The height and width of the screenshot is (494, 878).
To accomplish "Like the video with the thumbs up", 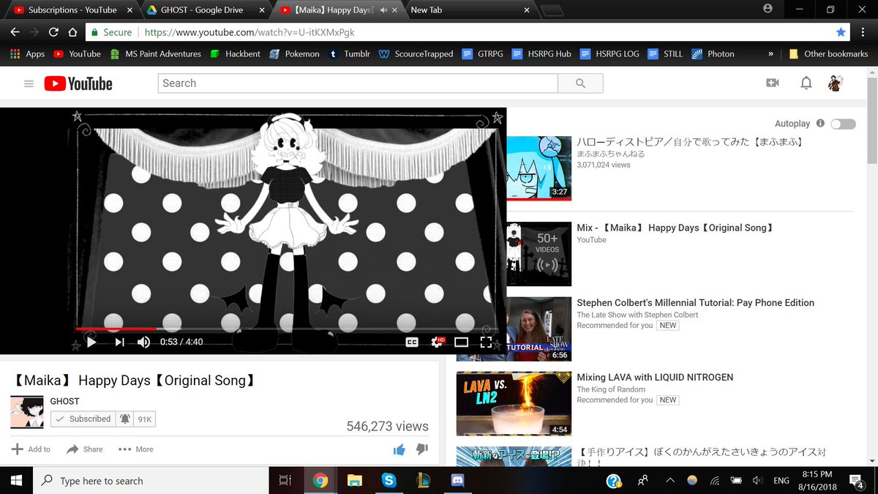I will [x=399, y=449].
